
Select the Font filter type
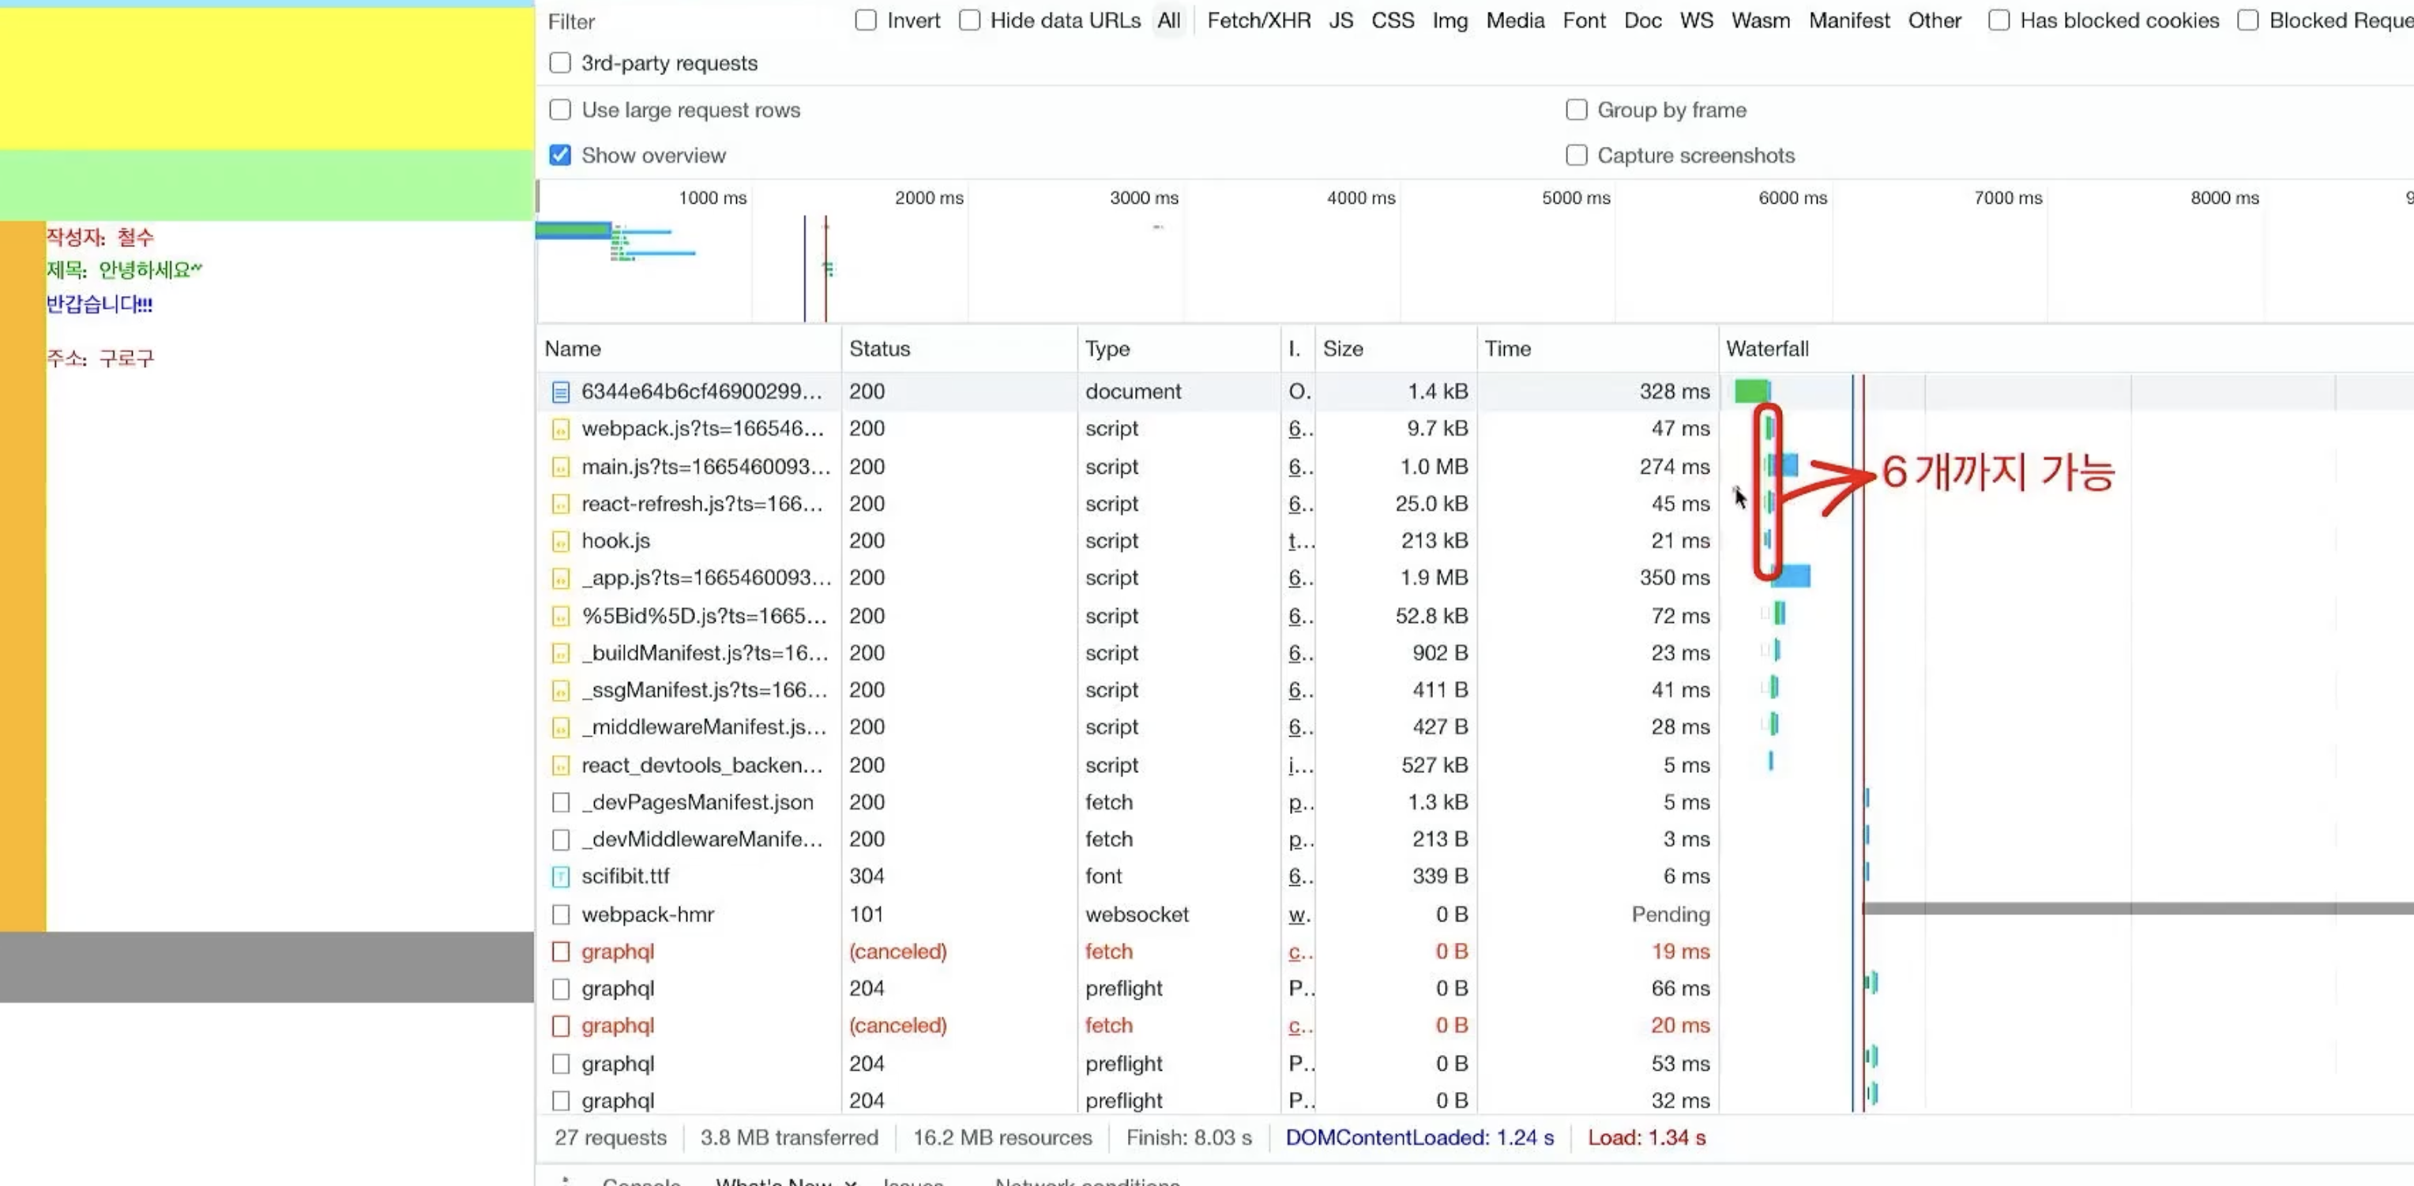[x=1584, y=21]
